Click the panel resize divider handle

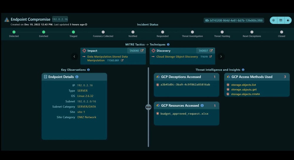click(148, 107)
